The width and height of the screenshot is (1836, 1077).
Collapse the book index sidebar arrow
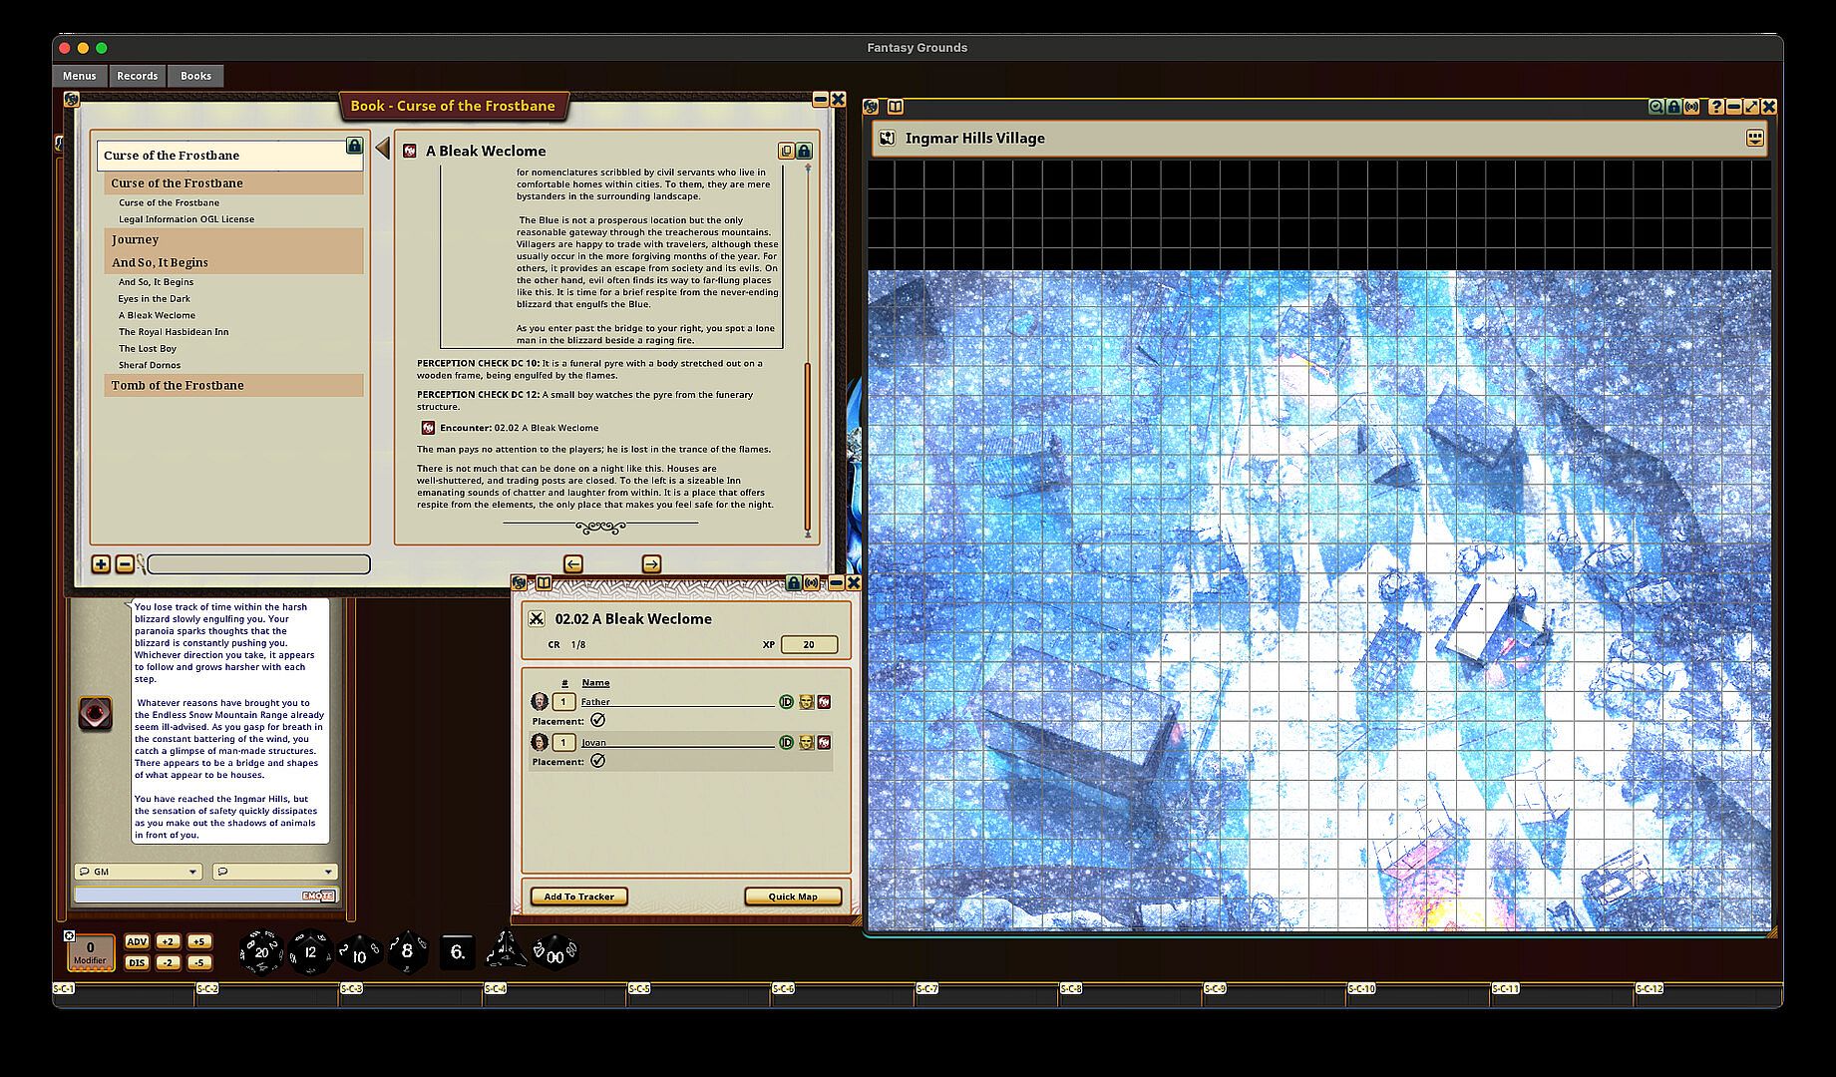point(382,149)
